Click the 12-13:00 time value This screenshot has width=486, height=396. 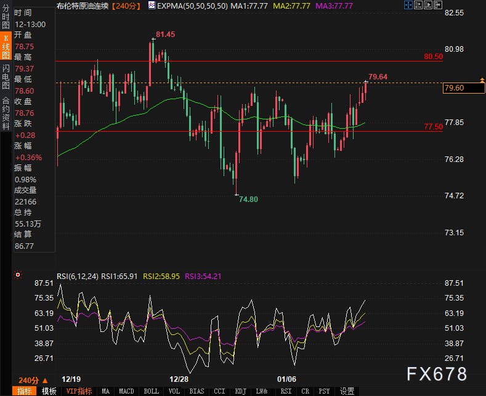click(x=30, y=25)
